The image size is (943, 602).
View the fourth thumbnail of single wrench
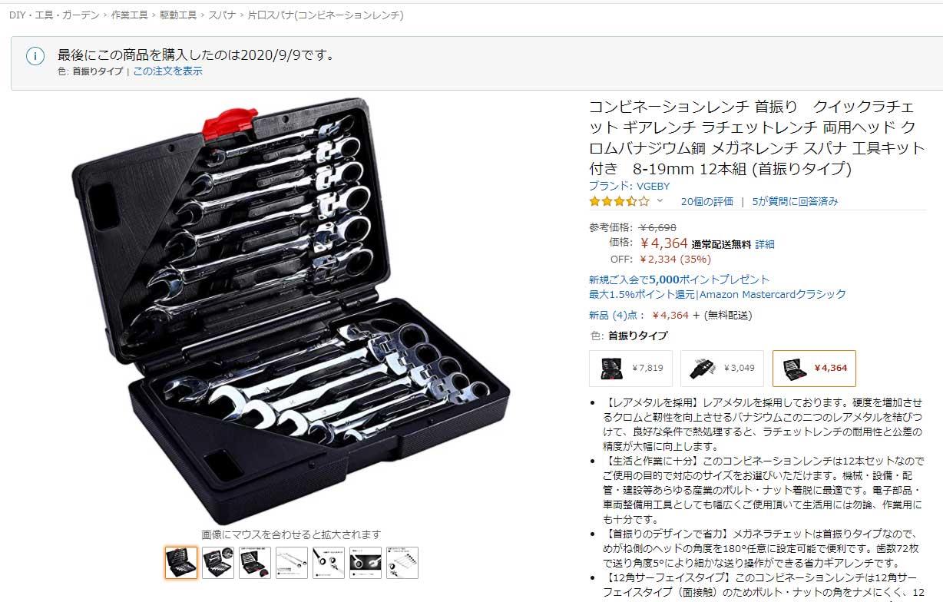click(292, 563)
